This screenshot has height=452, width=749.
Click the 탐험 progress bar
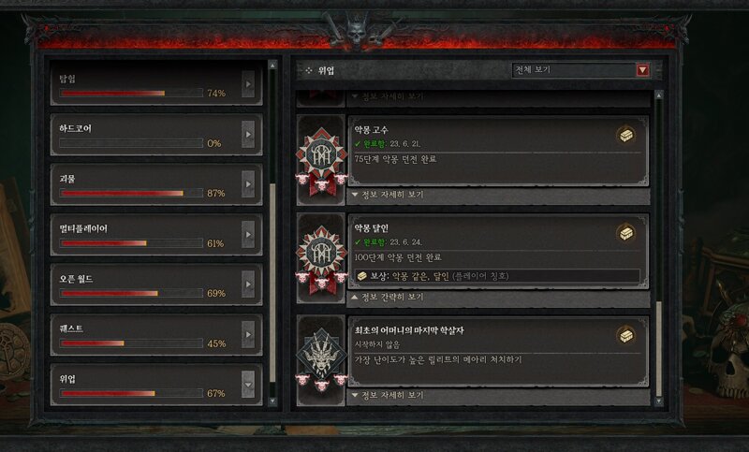(x=131, y=93)
